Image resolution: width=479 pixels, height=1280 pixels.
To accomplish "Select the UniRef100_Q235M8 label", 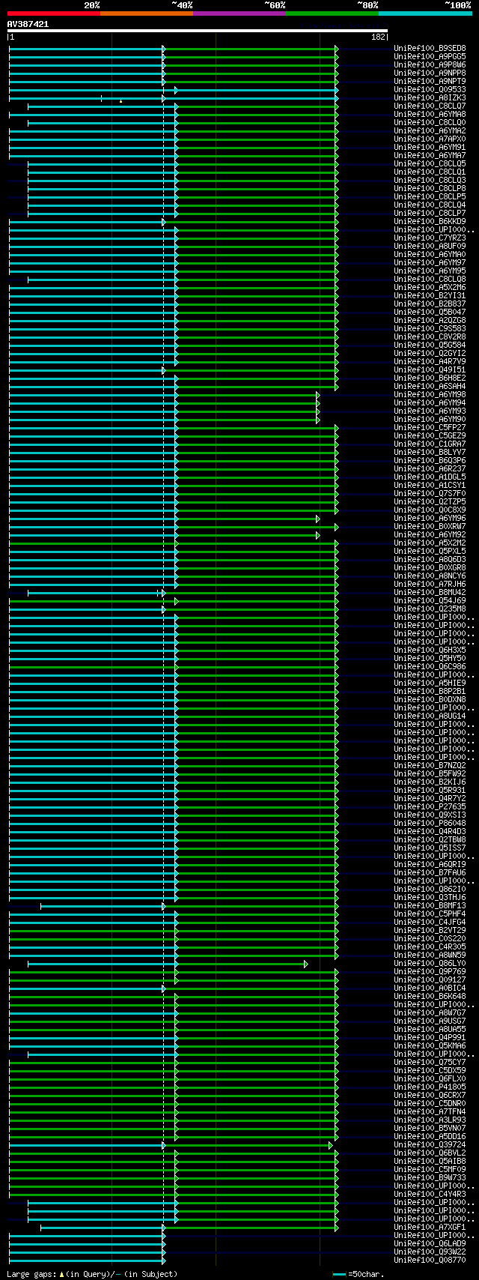I will [x=430, y=609].
